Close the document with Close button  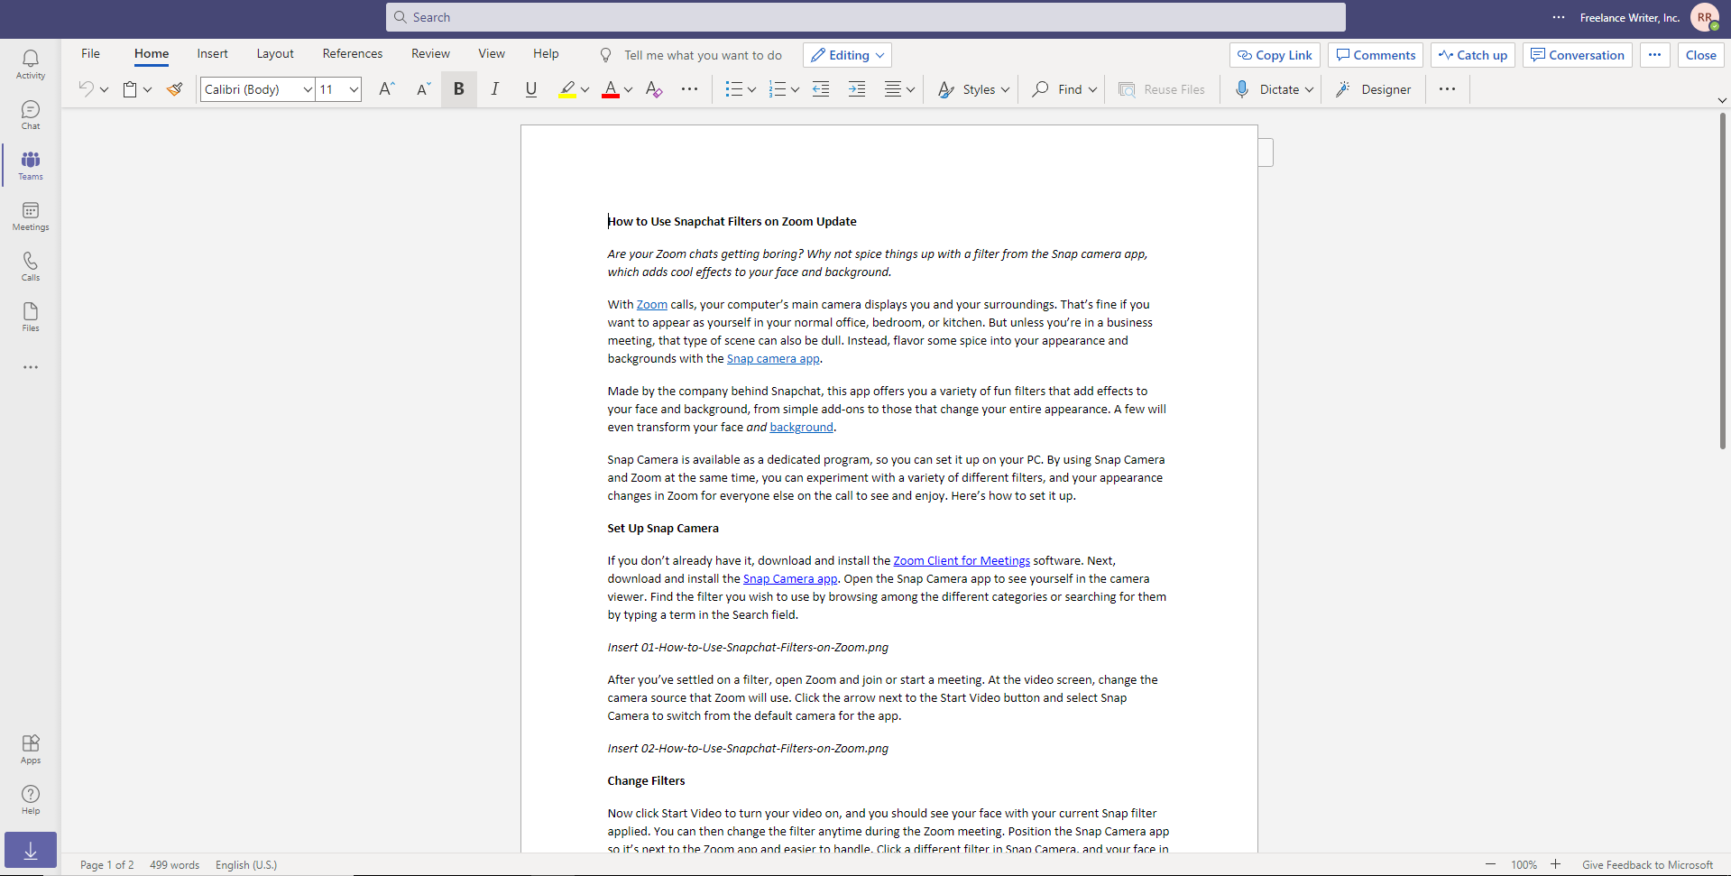coord(1701,55)
